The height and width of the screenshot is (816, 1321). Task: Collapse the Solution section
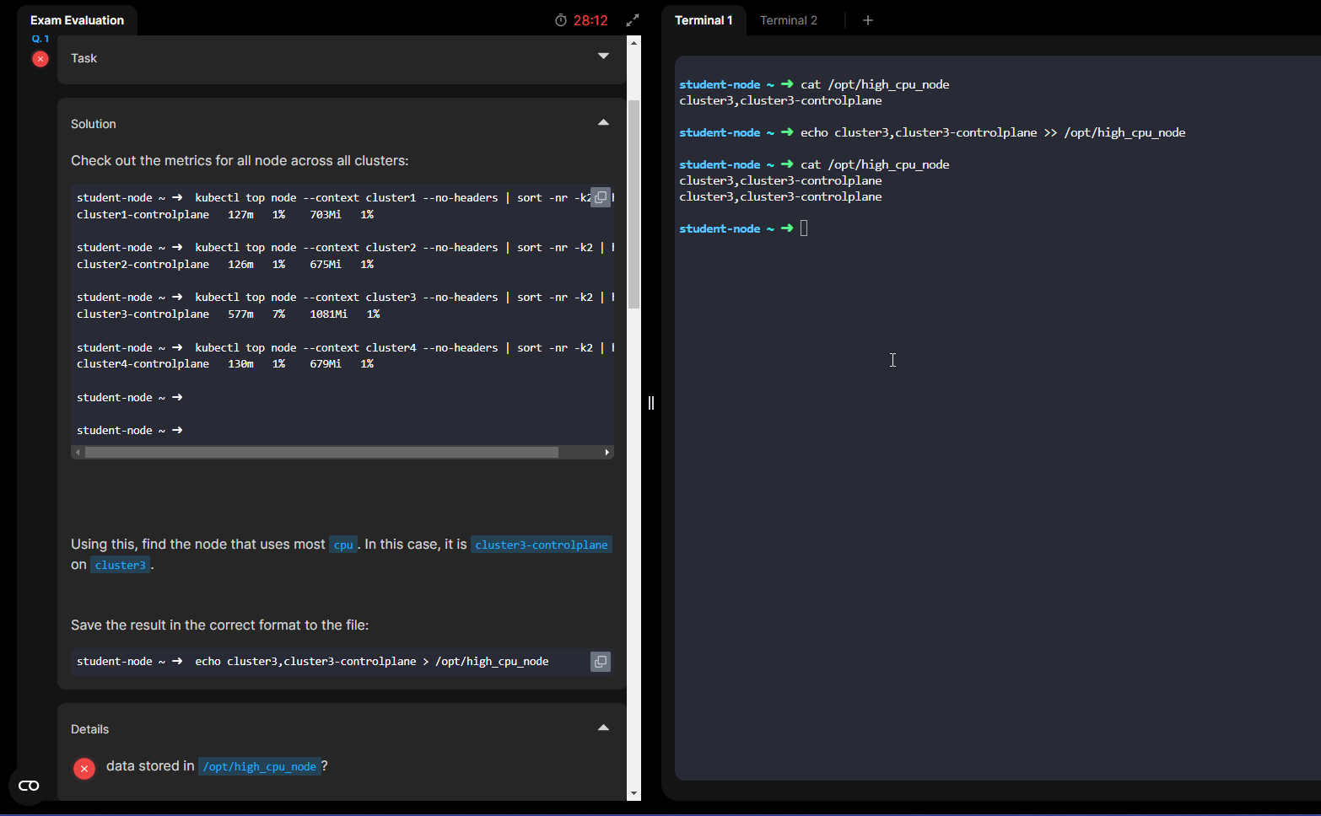(x=603, y=123)
